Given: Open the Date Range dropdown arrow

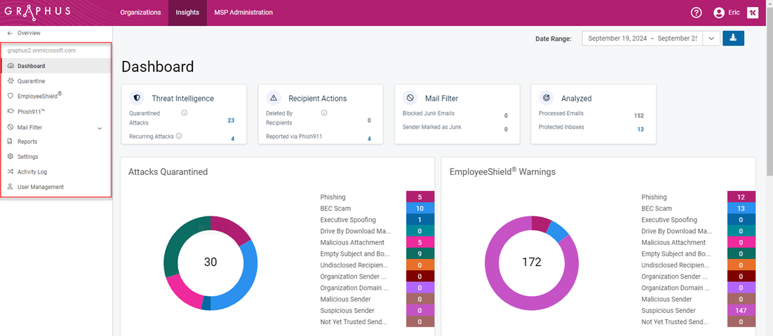Looking at the screenshot, I should (x=711, y=38).
